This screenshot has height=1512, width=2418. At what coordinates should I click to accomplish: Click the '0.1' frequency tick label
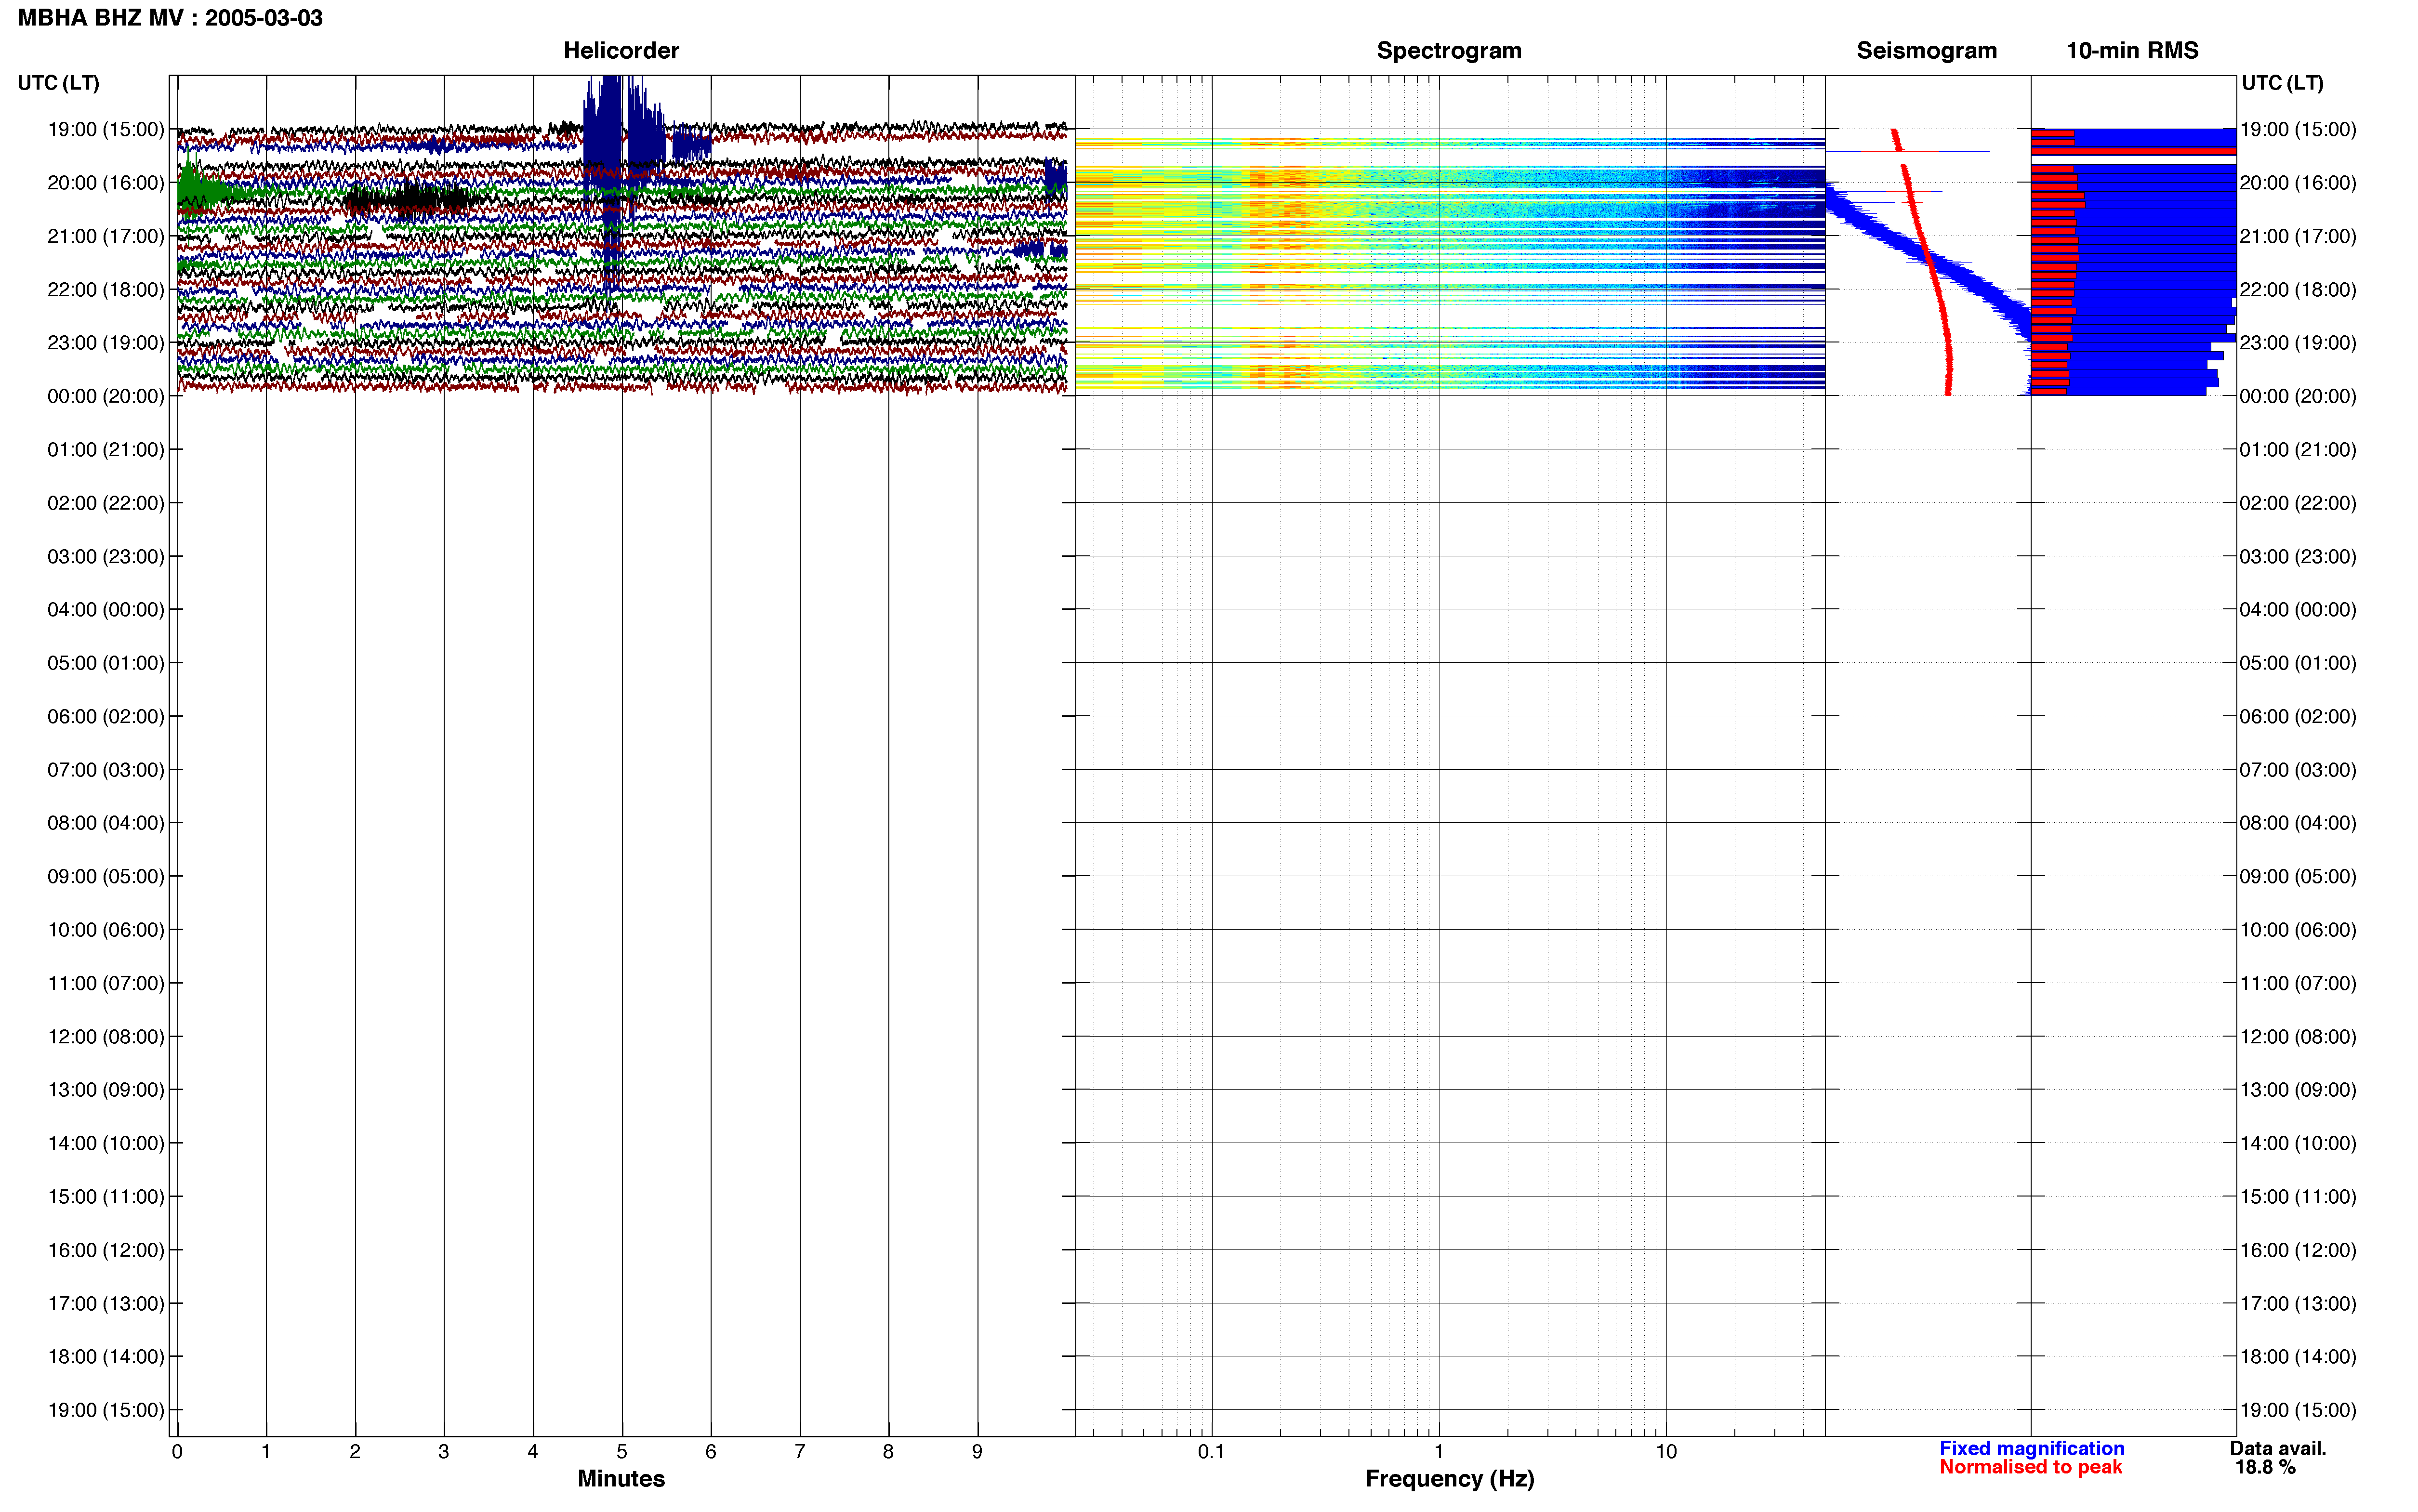pos(1211,1451)
